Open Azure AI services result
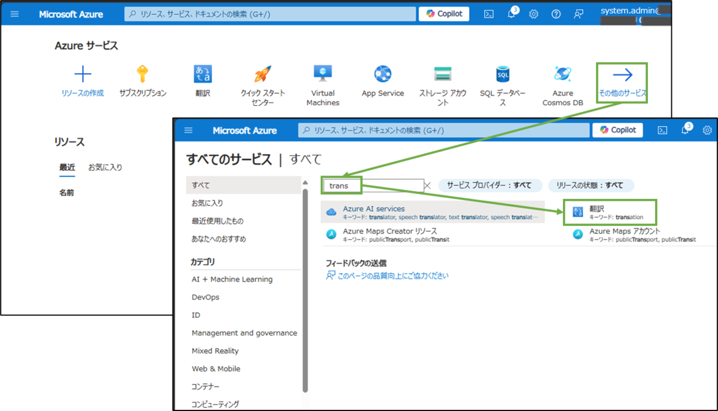The image size is (718, 411). tap(433, 212)
